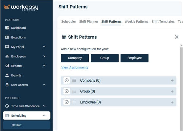Viewport: 183px width, 131px height.
Task: Toggle the check circle on Group row
Action: point(67,91)
